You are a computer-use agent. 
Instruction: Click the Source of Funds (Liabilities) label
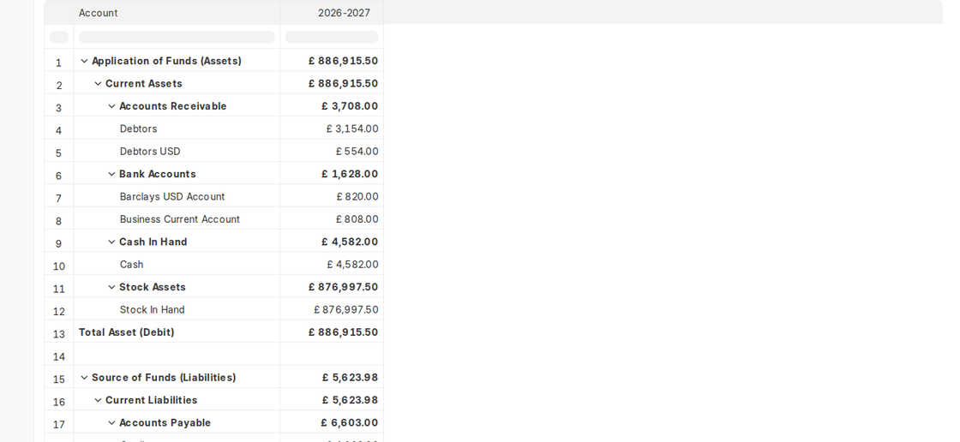pyautogui.click(x=164, y=378)
